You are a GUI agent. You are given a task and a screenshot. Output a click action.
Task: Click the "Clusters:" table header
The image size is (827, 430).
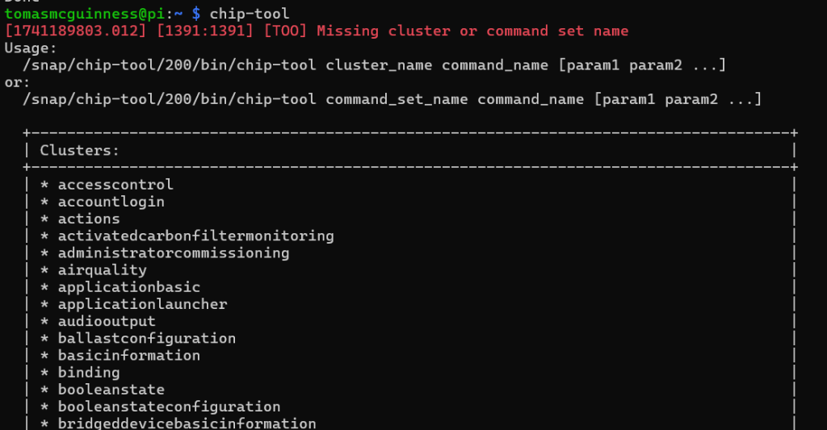point(80,150)
